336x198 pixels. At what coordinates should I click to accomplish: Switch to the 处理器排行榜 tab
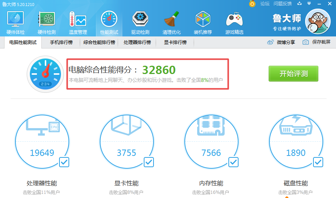tap(137, 42)
